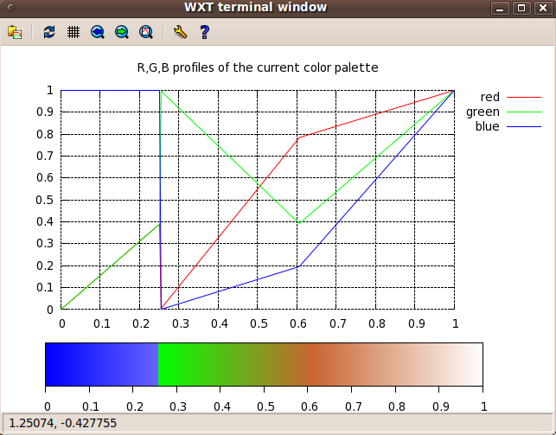Open terminal configuration wrench icon
556x435 pixels.
[180, 32]
